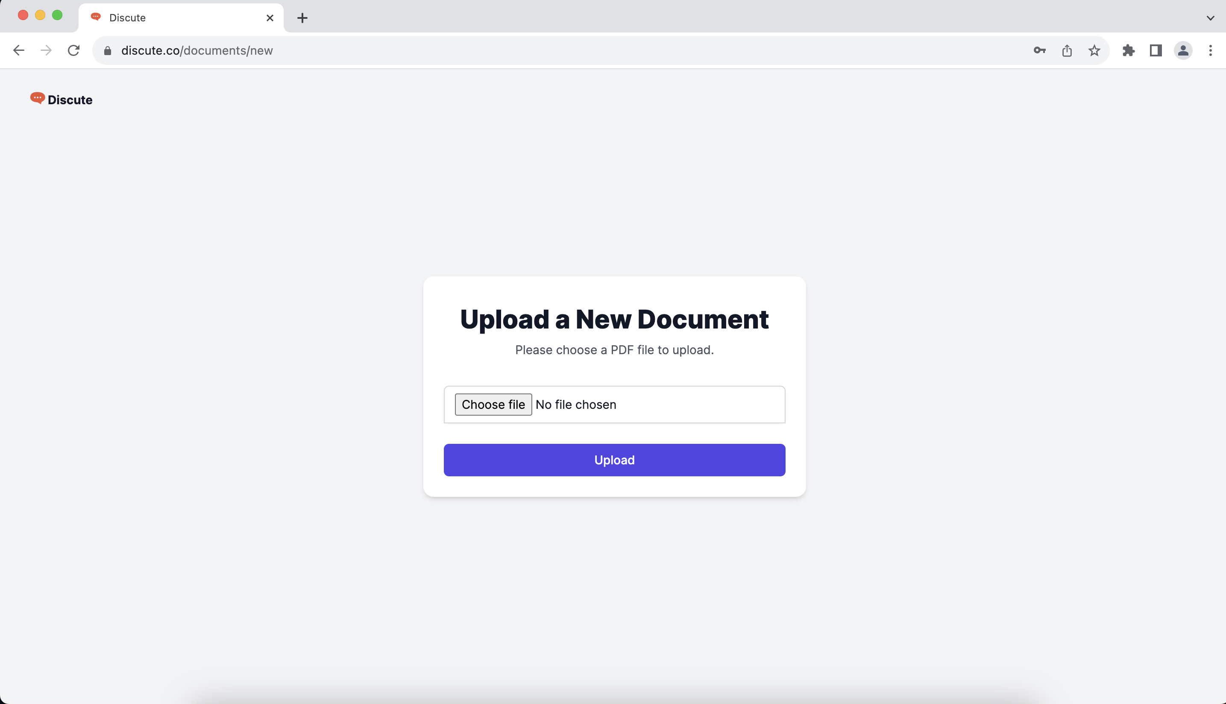Screen dimensions: 1226x704
Task: Open the extensions puzzle icon
Action: (1128, 50)
